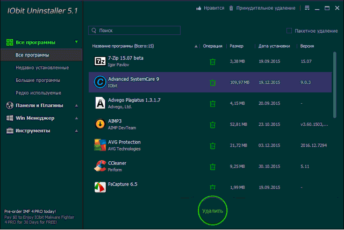This screenshot has width=344, height=230.
Task: Sort by the Дата установки column header
Action: coord(274,46)
